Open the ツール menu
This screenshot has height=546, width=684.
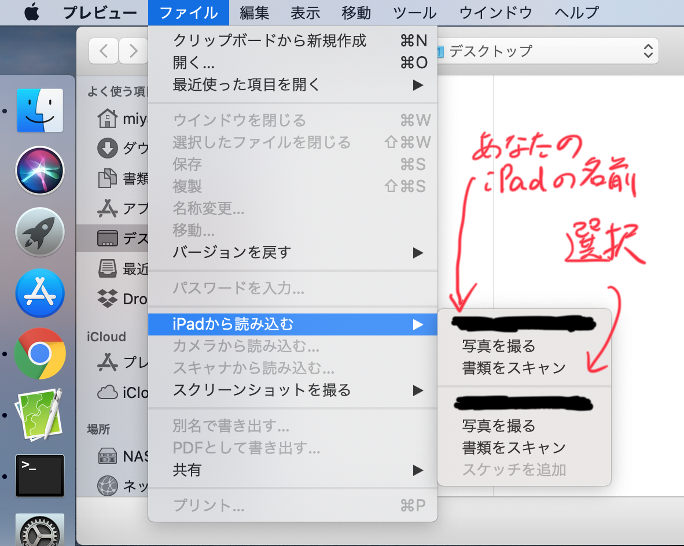(415, 13)
